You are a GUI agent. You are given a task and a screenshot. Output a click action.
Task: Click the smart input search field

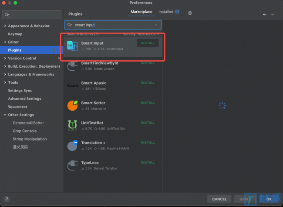coord(113,25)
